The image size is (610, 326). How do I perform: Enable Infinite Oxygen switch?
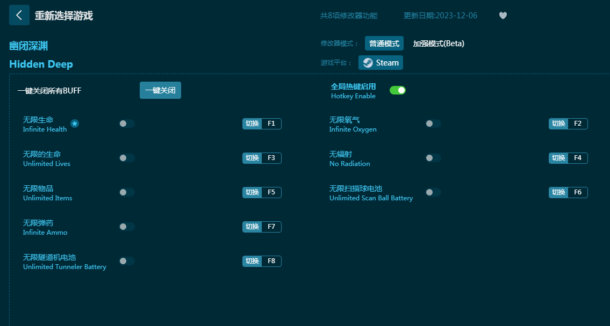tap(433, 124)
